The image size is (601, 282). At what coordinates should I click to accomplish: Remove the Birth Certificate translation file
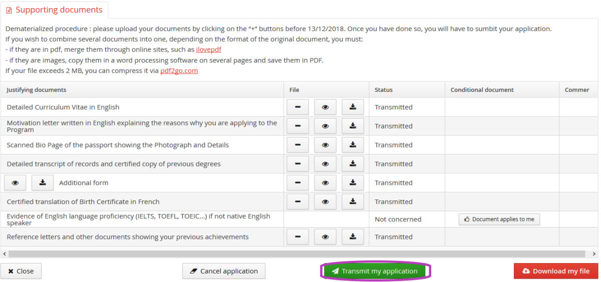[297, 202]
